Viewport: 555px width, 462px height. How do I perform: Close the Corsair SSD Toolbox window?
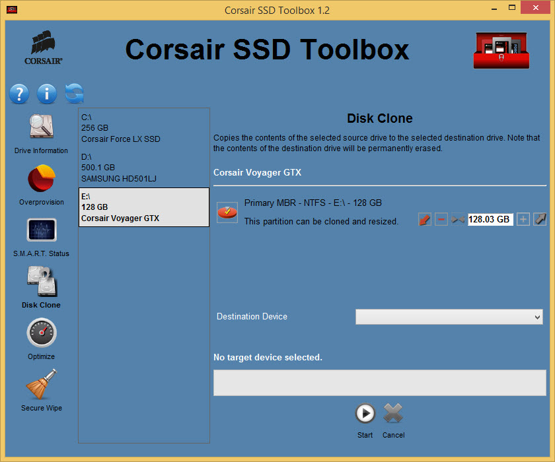[536, 8]
